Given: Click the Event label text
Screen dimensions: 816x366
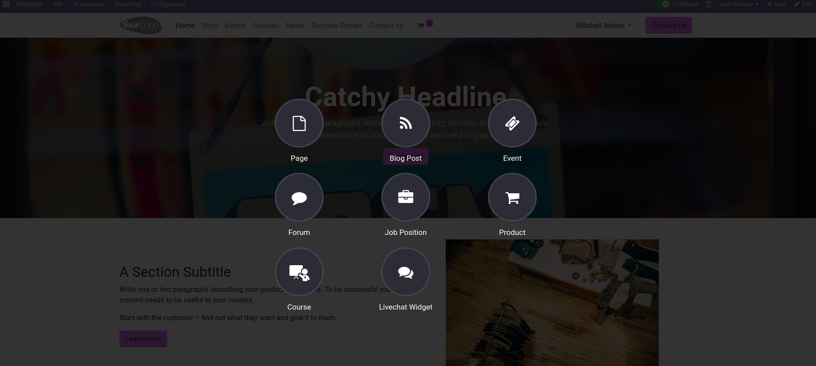Looking at the screenshot, I should tap(512, 158).
